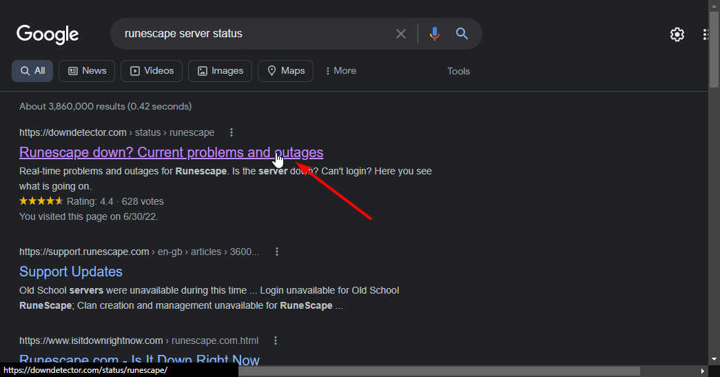Start voice search with microphone icon
The height and width of the screenshot is (377, 720).
coord(434,34)
